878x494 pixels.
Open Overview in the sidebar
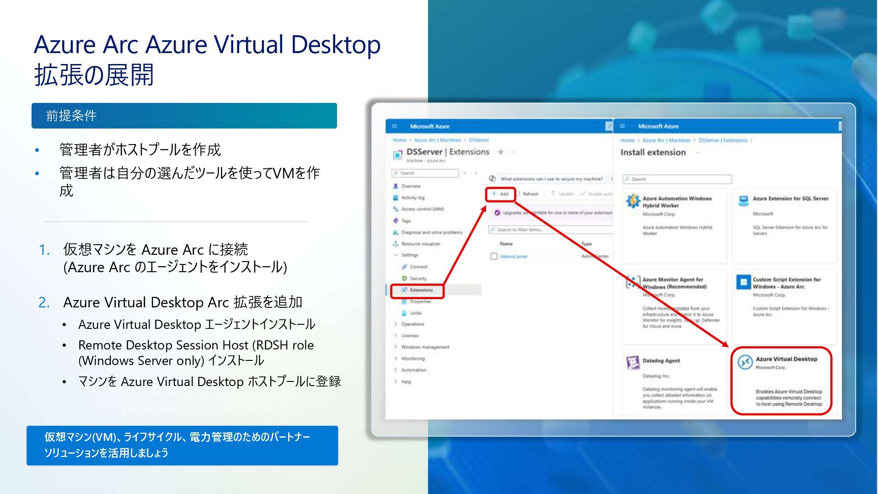click(x=411, y=186)
